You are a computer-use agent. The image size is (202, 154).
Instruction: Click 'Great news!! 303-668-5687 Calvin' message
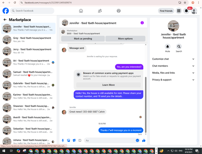coord(87,112)
